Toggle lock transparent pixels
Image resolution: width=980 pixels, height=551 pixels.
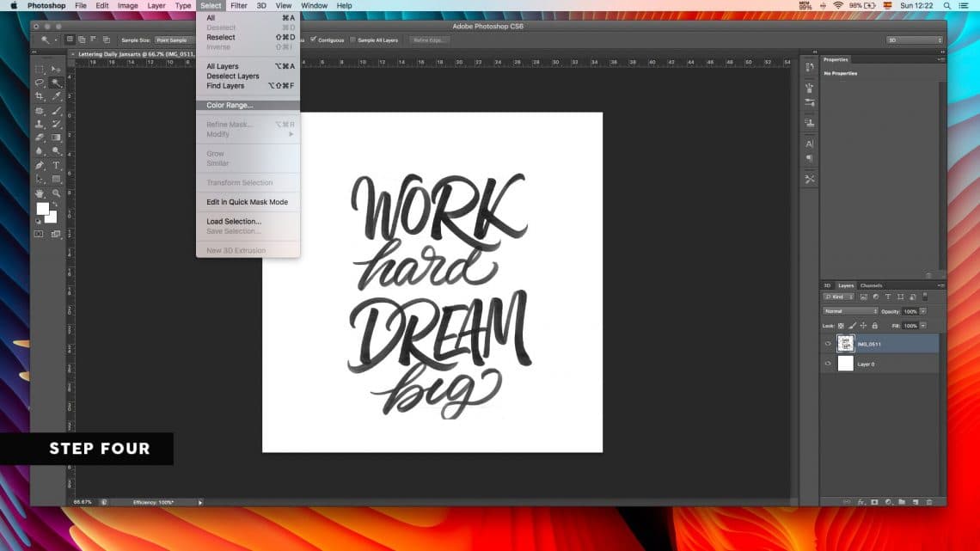pyautogui.click(x=842, y=326)
